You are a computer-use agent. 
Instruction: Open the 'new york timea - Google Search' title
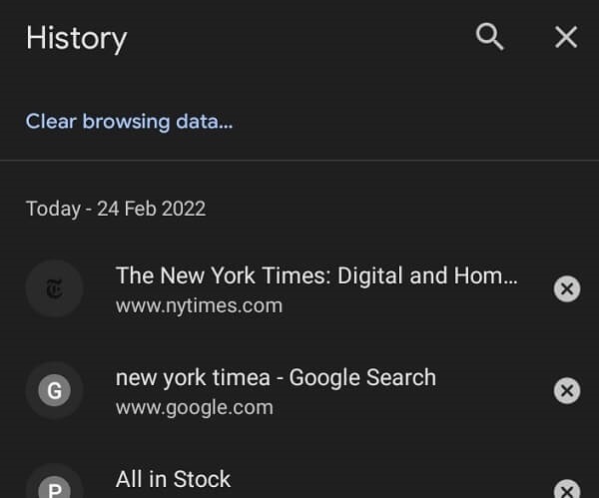click(x=276, y=378)
